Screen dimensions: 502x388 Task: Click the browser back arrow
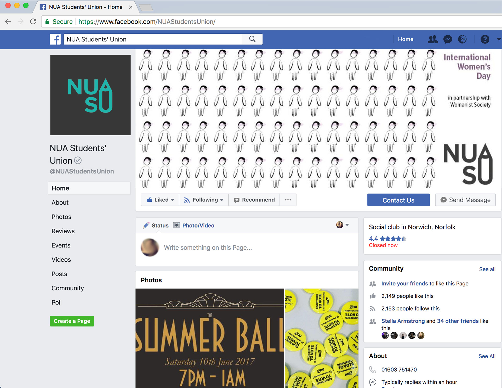tap(8, 21)
